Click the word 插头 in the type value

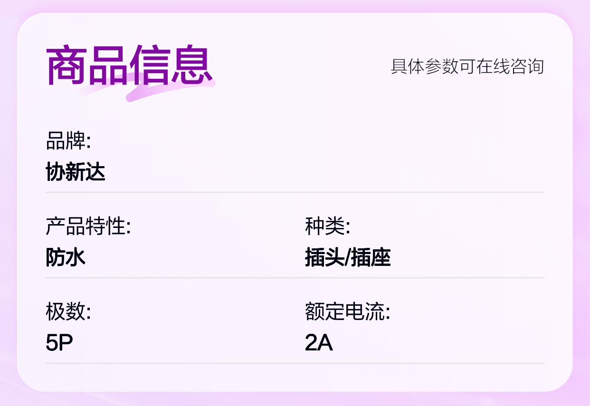324,257
